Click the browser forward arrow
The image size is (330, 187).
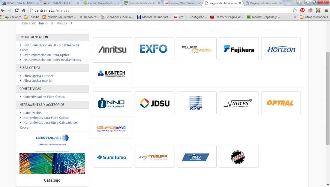tap(10, 10)
